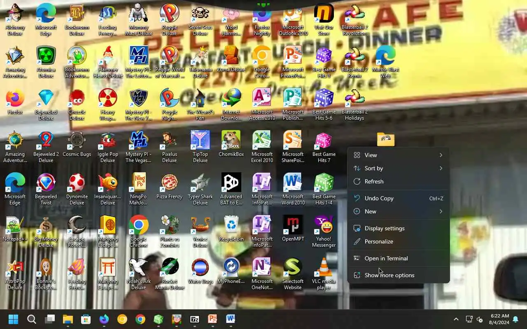Screen dimensions: 527x329
Task: Click the Cosmic Bugs desktop icon
Action: tap(77, 144)
